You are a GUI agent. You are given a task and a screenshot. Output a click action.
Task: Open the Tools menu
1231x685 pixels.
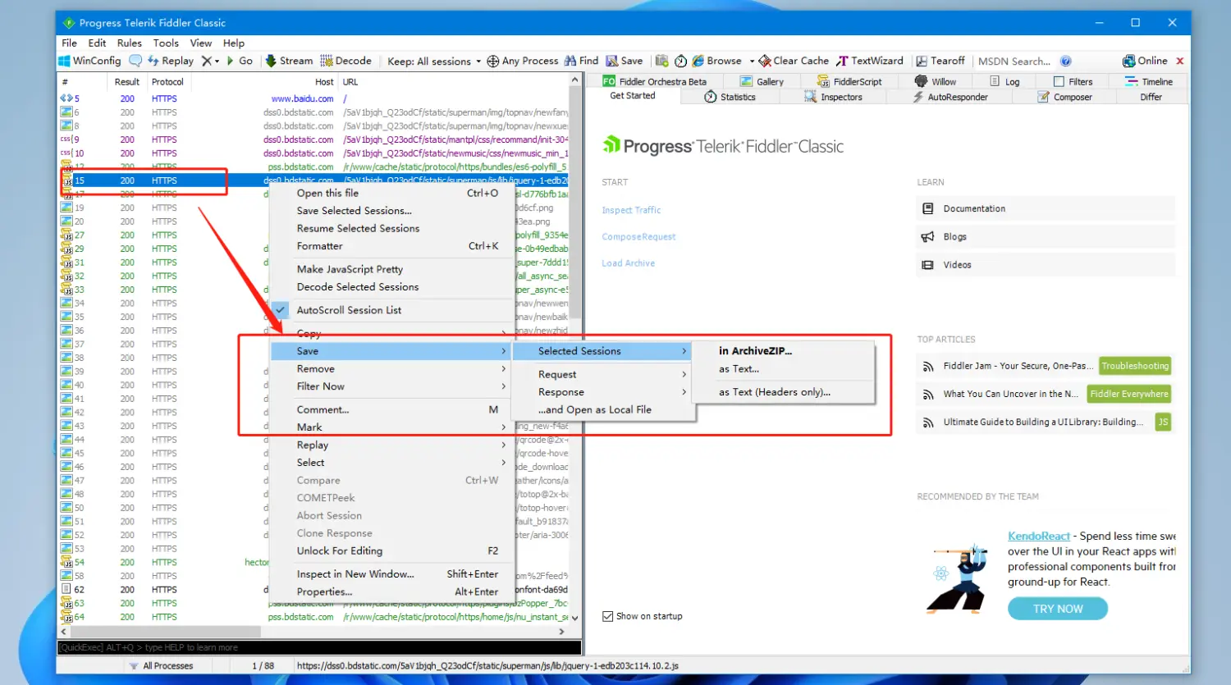166,43
